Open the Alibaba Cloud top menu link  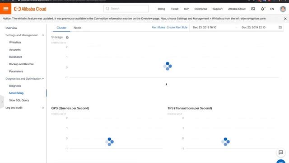[237, 9]
